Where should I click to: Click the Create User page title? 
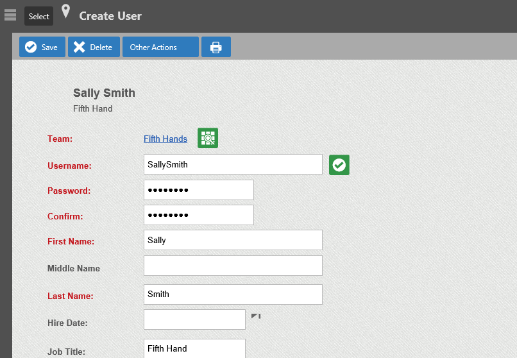point(110,16)
